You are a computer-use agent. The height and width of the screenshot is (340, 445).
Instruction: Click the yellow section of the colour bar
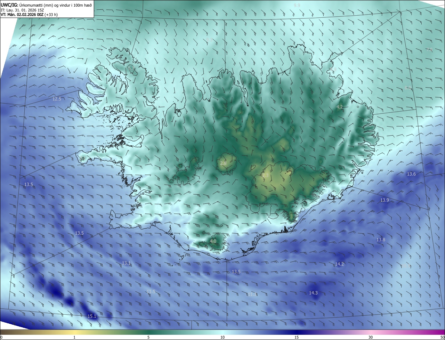(x=74, y=332)
